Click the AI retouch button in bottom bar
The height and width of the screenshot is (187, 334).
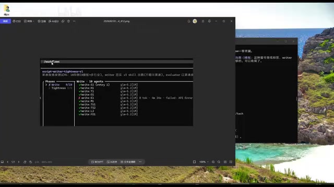(x=112, y=162)
